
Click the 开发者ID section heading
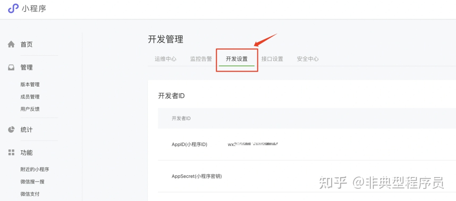171,95
